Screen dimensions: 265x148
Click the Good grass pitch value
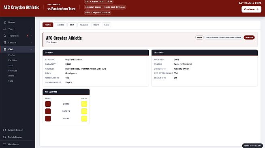(x=71, y=73)
